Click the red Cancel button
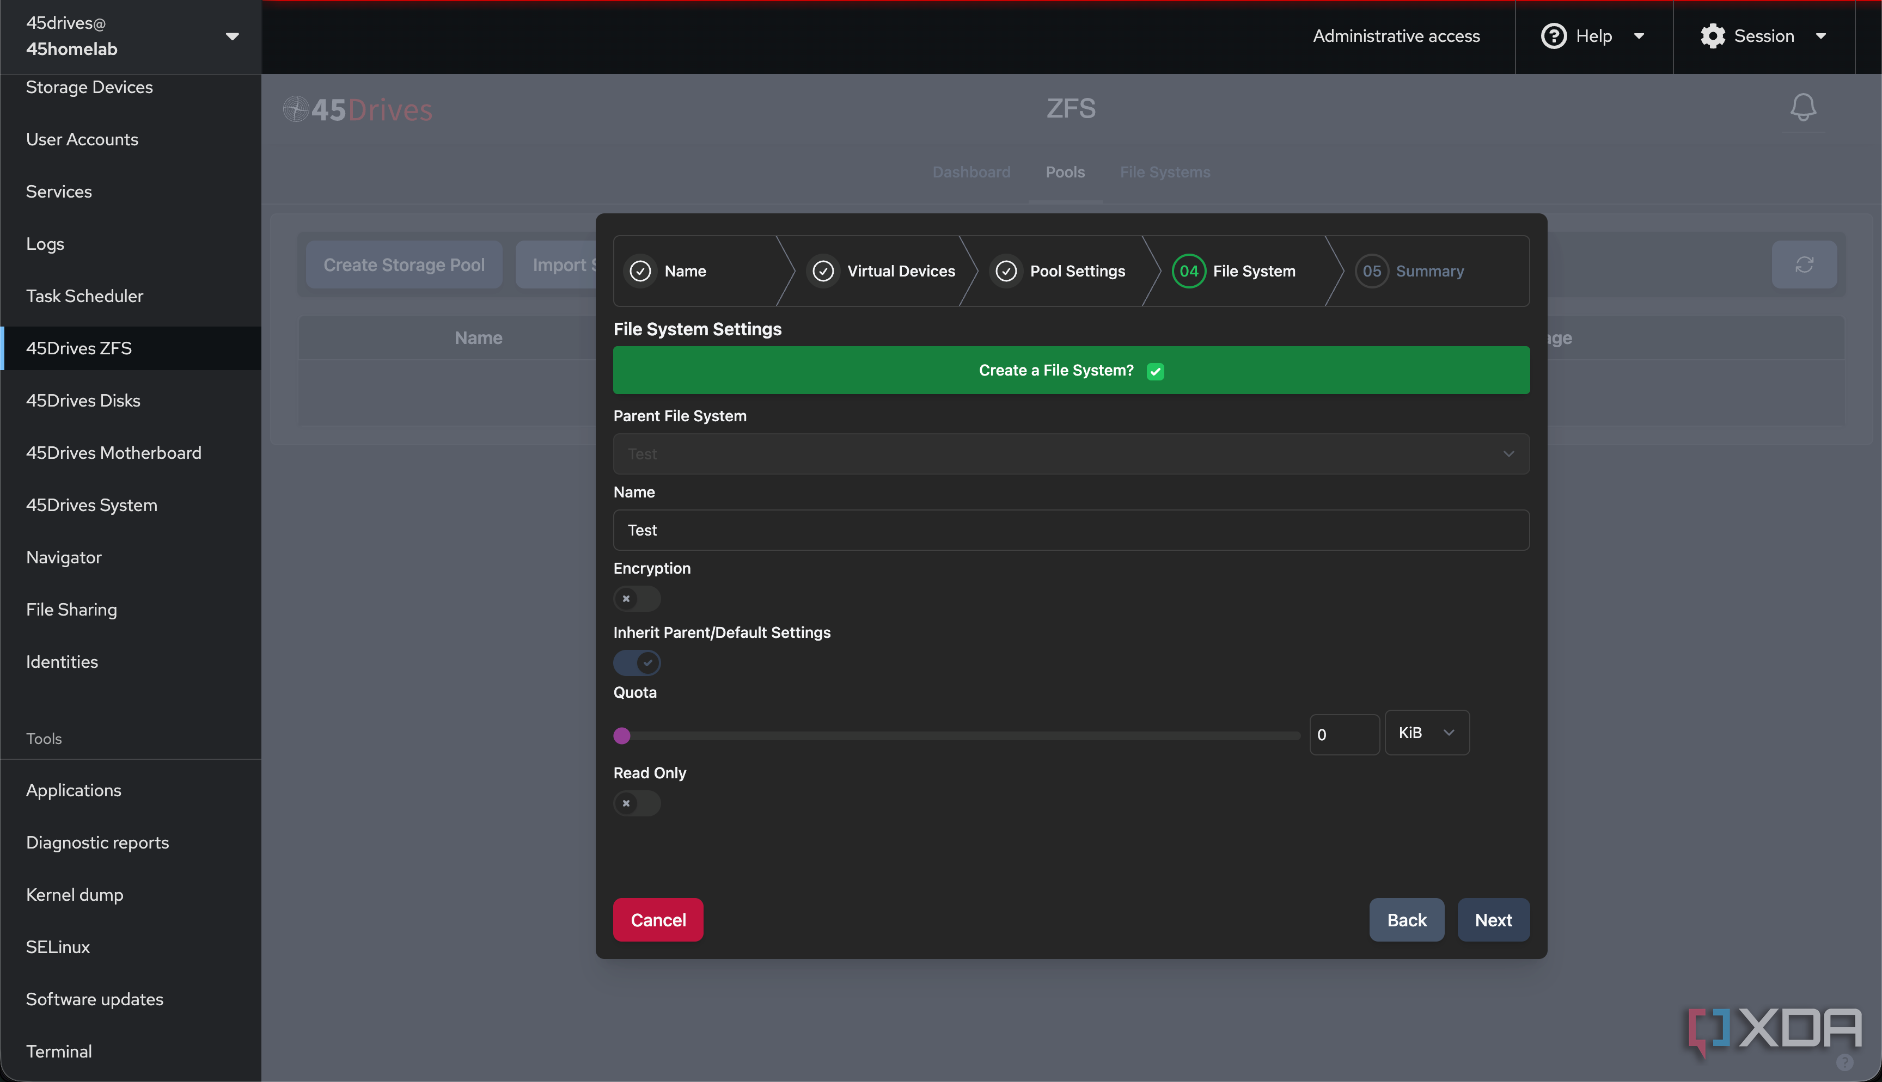 (658, 920)
